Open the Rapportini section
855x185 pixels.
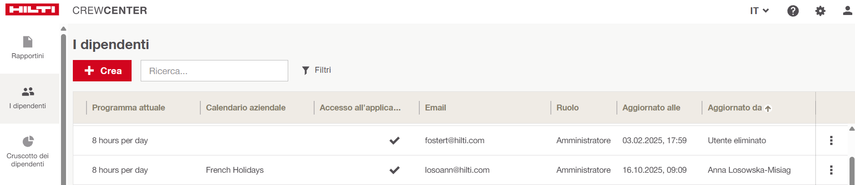(28, 48)
